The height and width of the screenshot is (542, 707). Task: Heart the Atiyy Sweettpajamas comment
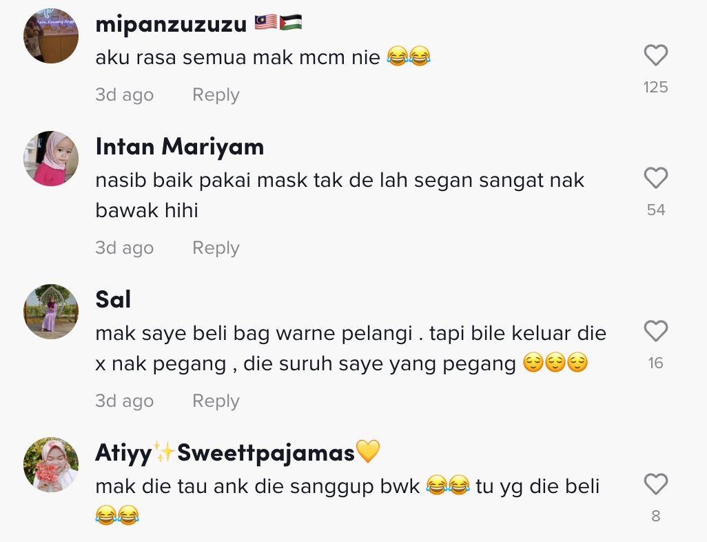point(655,484)
